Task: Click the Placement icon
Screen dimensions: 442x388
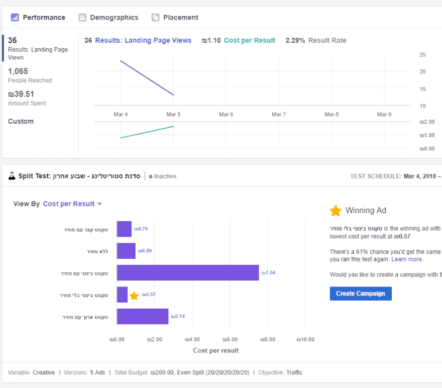Action: point(156,18)
